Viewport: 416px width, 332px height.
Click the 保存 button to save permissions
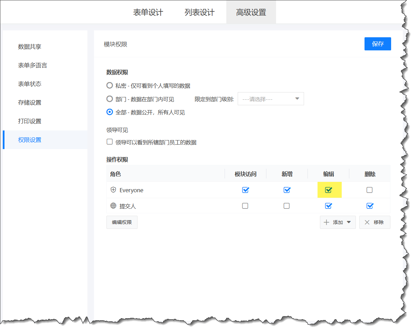[x=378, y=44]
